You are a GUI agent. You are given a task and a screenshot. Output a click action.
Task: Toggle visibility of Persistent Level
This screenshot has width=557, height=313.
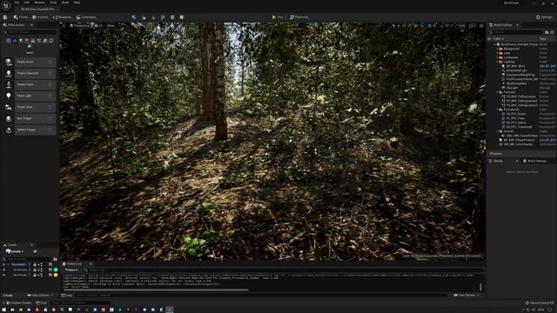tap(3, 264)
